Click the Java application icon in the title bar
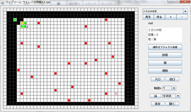Image resolution: width=191 pixels, height=112 pixels. coord(2,2)
